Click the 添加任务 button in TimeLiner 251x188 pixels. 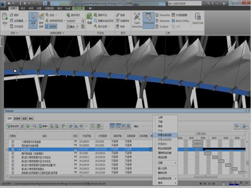tap(13, 126)
